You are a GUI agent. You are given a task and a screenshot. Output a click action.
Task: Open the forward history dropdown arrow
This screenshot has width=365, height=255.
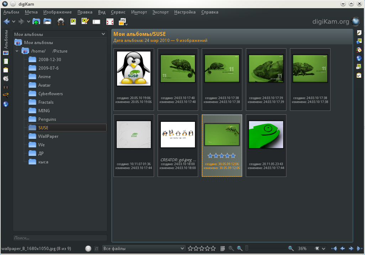pyautogui.click(x=28, y=22)
